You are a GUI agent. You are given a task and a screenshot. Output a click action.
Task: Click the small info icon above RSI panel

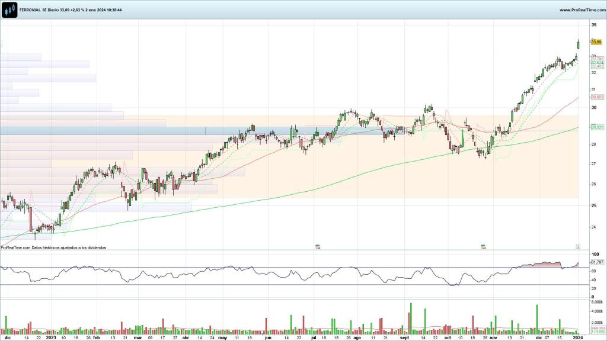coord(578,246)
